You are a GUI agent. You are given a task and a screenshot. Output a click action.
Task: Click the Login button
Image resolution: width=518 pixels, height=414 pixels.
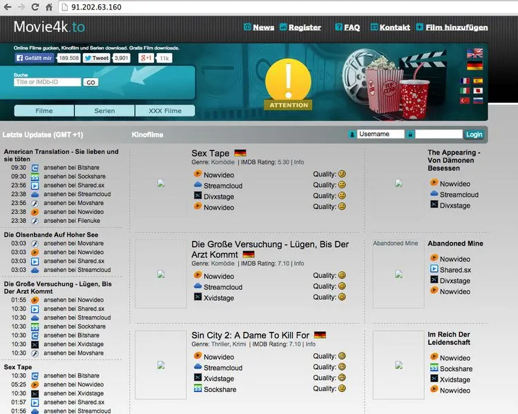pos(474,135)
